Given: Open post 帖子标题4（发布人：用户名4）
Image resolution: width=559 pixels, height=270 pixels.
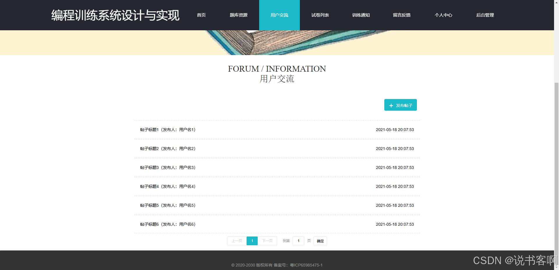Looking at the screenshot, I should pyautogui.click(x=168, y=186).
